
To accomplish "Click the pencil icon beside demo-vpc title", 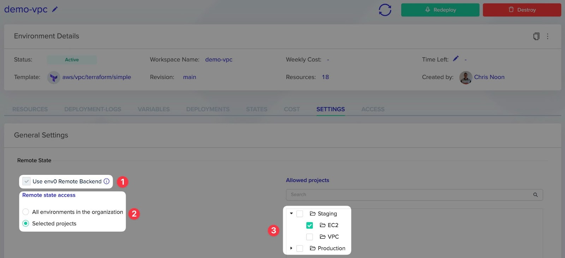I will click(x=55, y=10).
